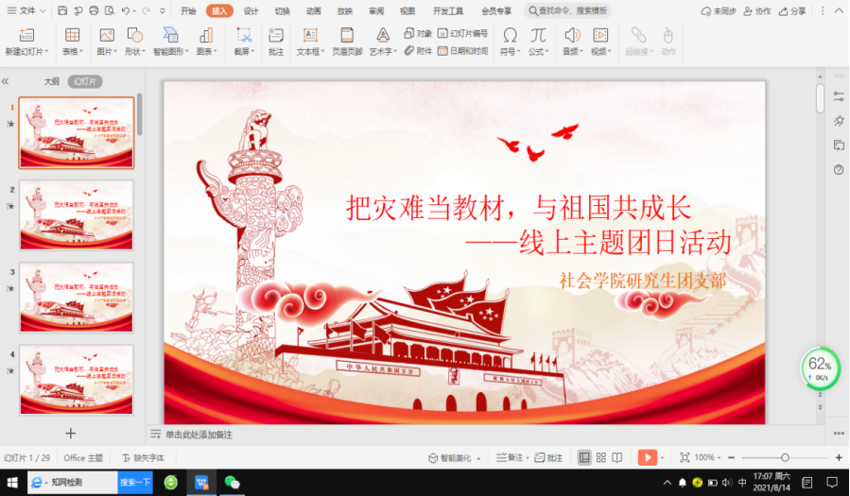850x496 pixels.
Task: Open dropdown arrow next to slideshow play button
Action: point(662,457)
